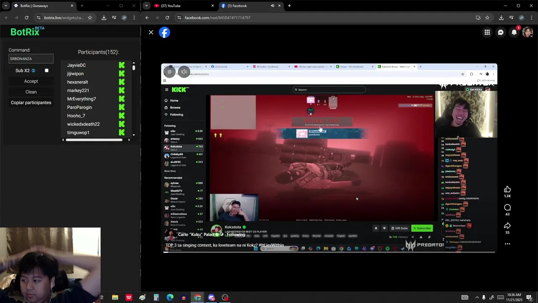Open a new tab in the BotRix window
The height and width of the screenshot is (303, 538).
[x=82, y=6]
